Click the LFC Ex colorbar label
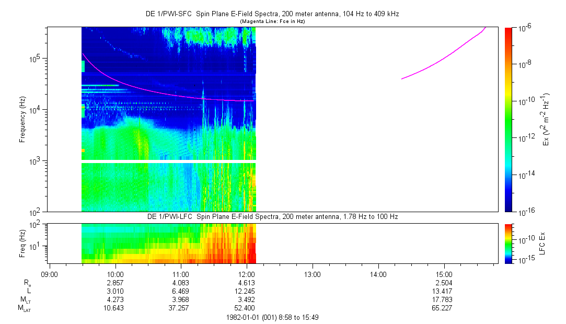566x324 pixels. click(544, 243)
